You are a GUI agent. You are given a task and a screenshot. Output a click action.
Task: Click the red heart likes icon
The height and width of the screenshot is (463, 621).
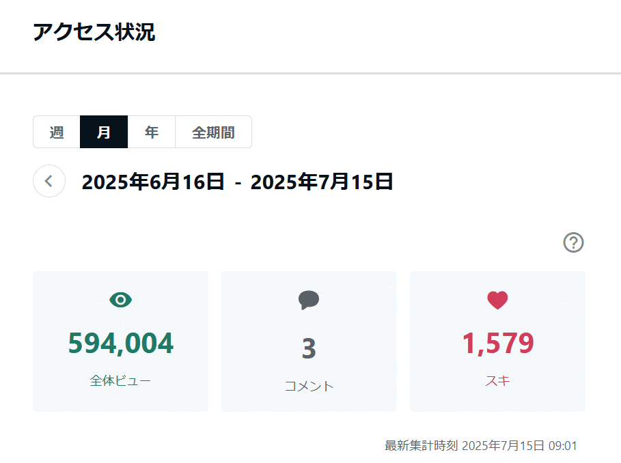pyautogui.click(x=497, y=300)
